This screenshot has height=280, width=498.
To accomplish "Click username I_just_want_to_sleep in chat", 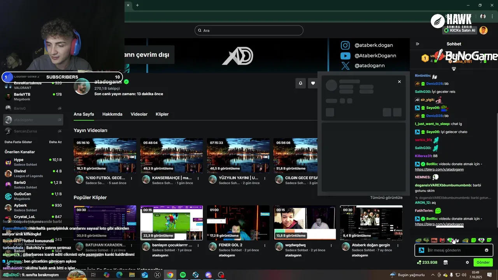I will [432, 124].
